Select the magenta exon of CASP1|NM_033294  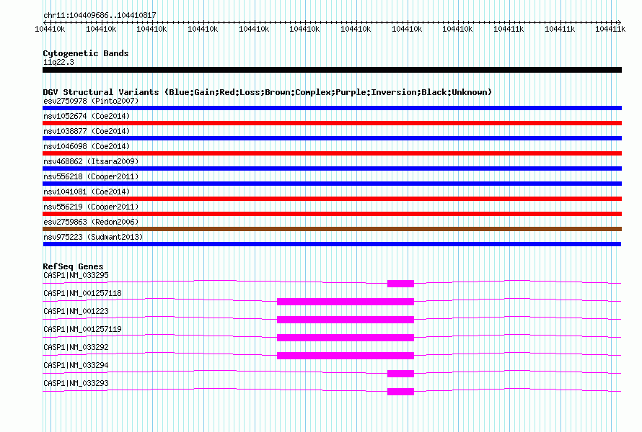[400, 374]
